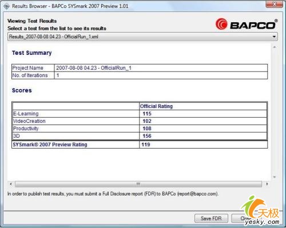Click the vertical scrollbar up arrow

click(275, 47)
